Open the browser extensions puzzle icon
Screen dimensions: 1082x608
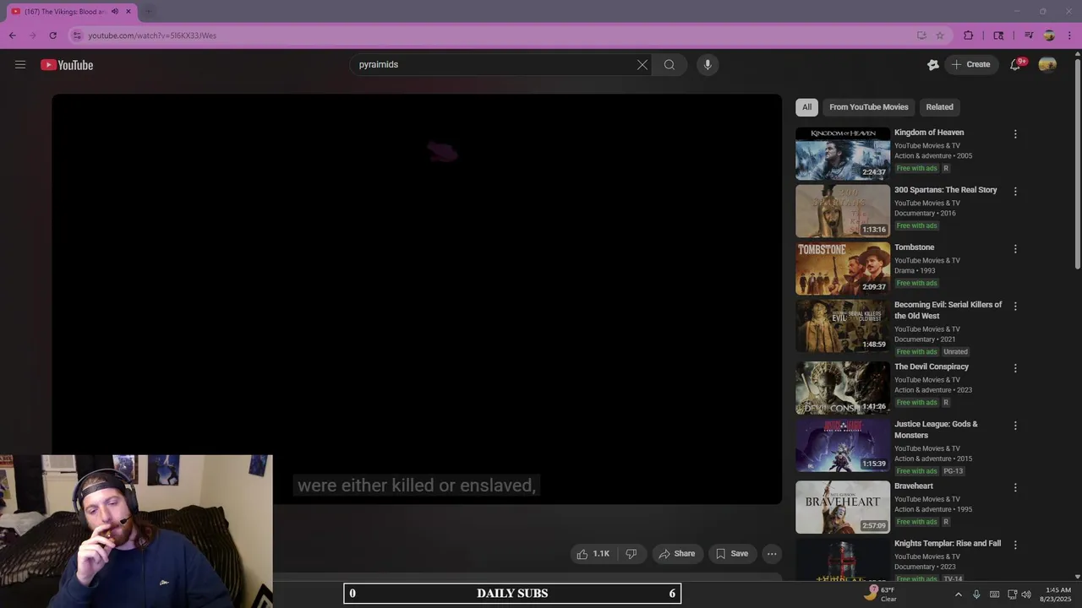point(969,35)
